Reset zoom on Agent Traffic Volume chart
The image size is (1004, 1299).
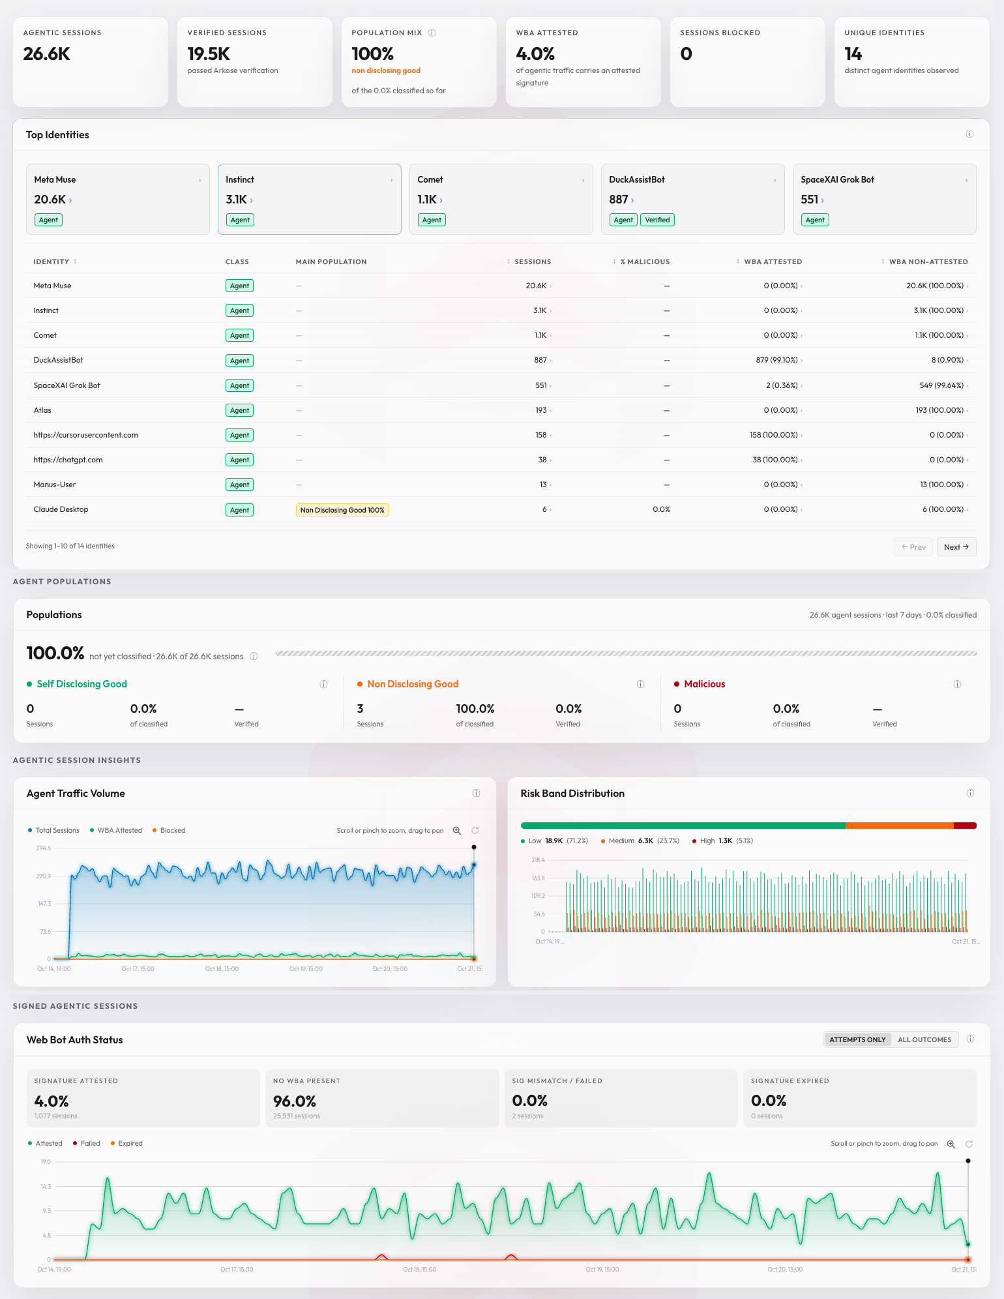(x=475, y=830)
